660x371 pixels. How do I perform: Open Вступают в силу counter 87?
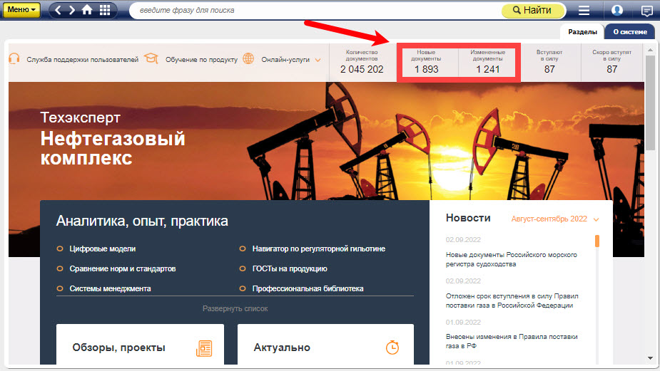tap(549, 62)
